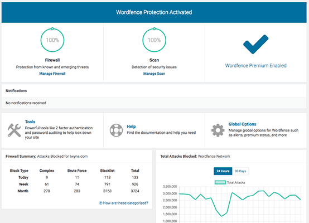
Task: Click the Today row label
Action: click(x=23, y=177)
